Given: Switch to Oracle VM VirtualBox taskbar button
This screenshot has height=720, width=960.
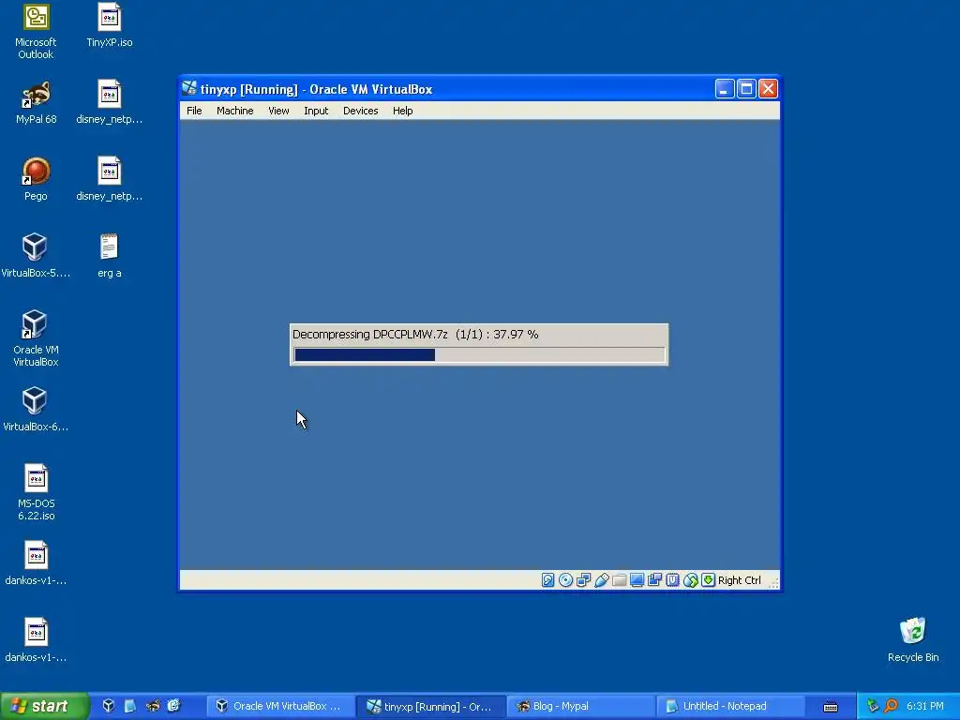Looking at the screenshot, I should [x=279, y=706].
